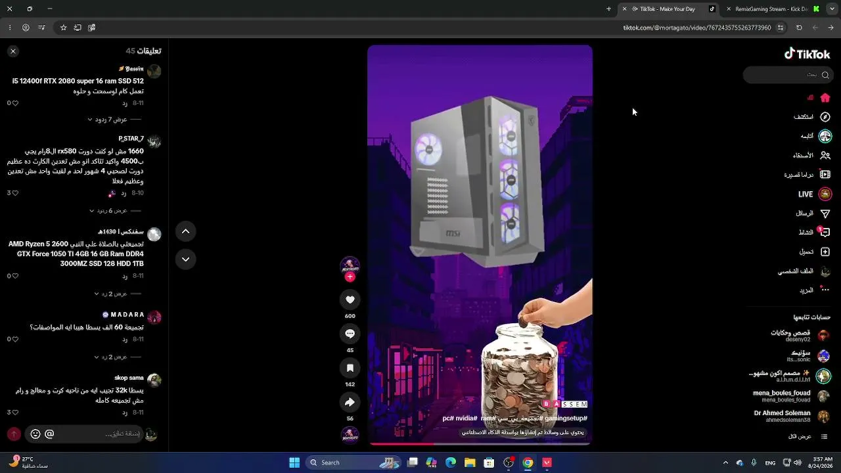Screen dimensions: 841x473
Task: Open a new Chrome tab
Action: point(608,9)
